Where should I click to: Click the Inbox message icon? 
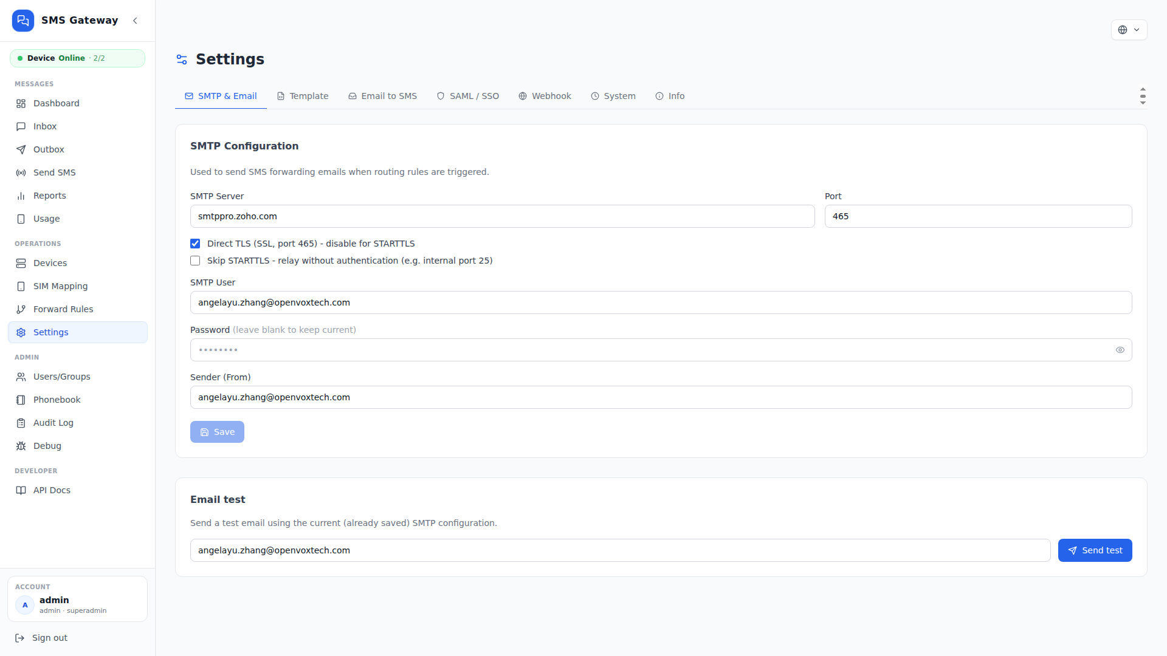[21, 127]
